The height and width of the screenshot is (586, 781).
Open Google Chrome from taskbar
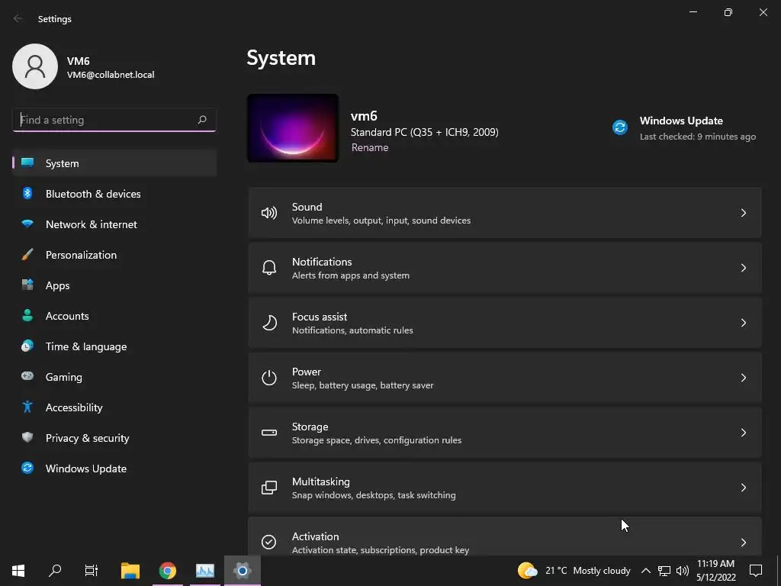pos(168,571)
